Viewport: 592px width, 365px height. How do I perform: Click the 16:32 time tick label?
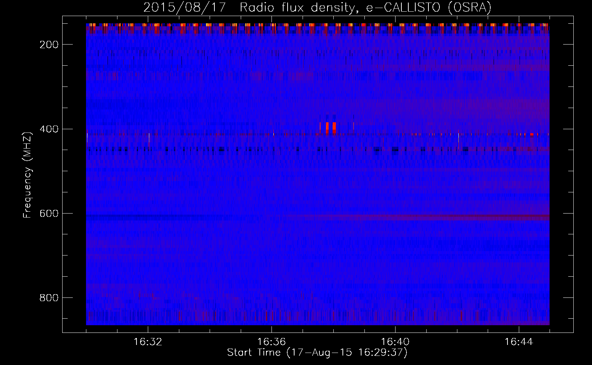148,342
